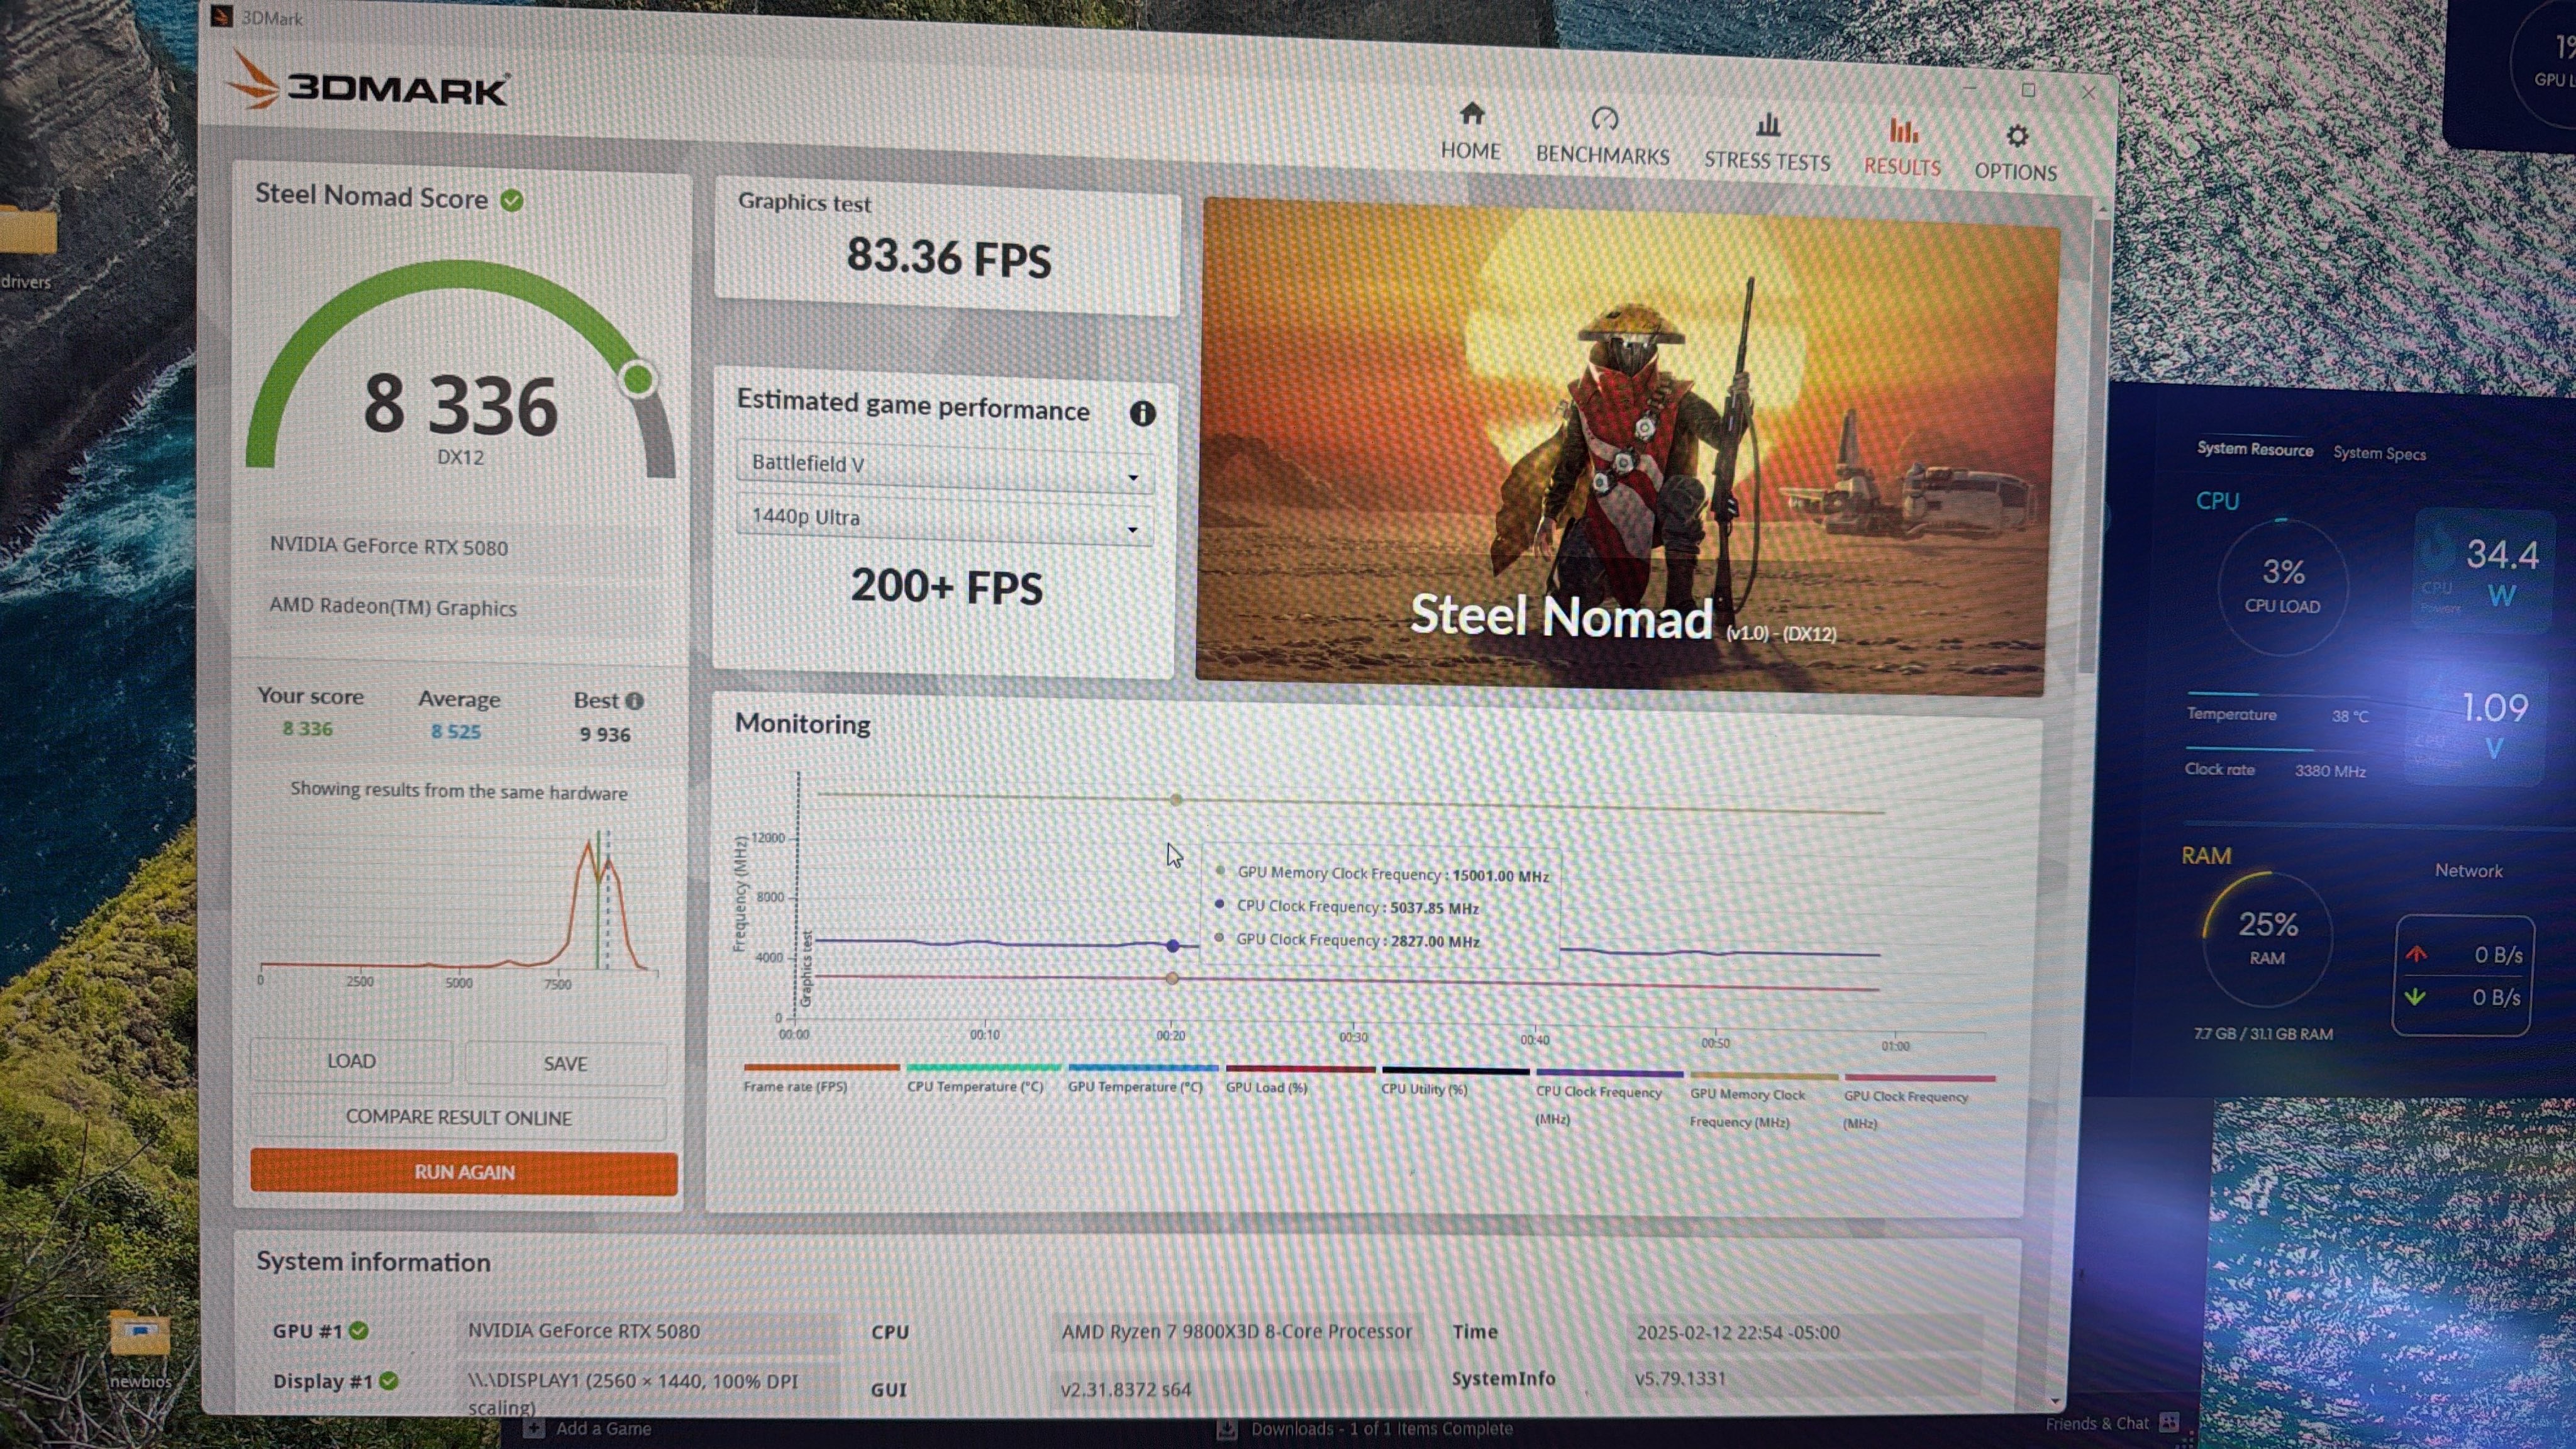Click the 3DMark logo
The height and width of the screenshot is (1449, 2576).
coord(367,84)
